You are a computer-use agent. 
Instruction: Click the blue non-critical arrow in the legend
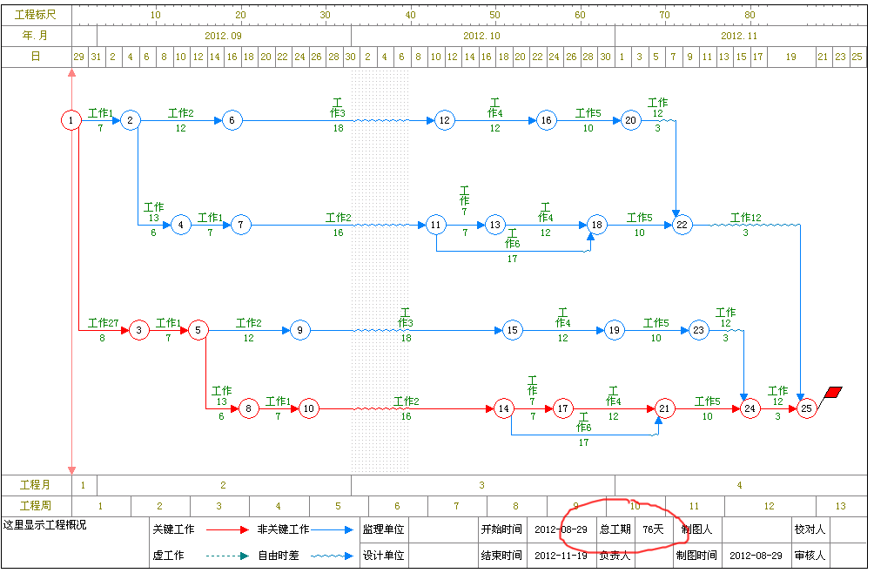coord(332,529)
